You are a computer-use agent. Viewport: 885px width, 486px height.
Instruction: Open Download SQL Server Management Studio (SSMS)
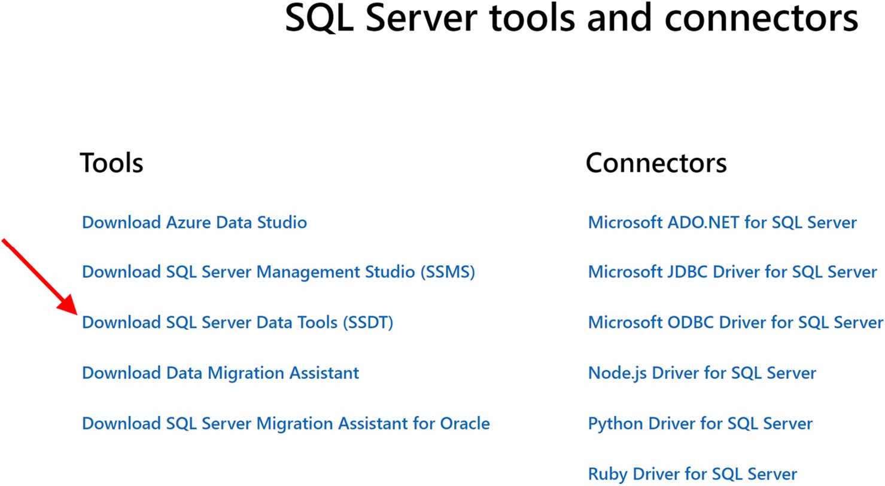pos(279,272)
